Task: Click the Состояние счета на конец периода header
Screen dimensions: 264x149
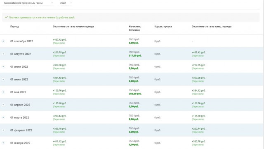Action: [x=212, y=27]
